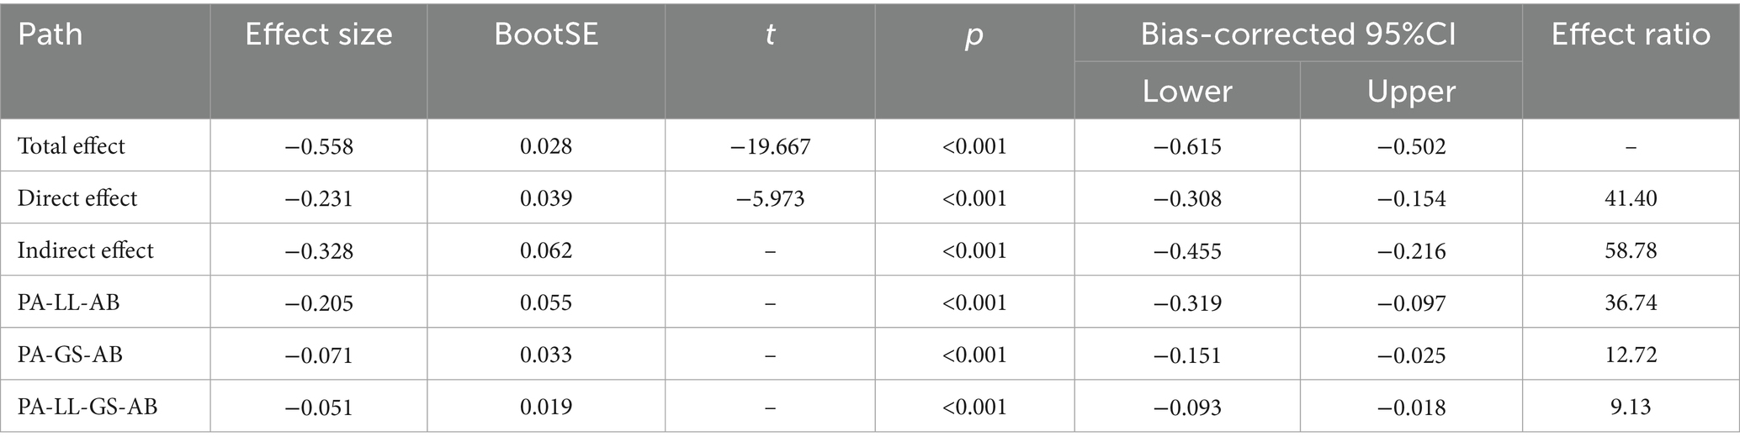
Task: Click the Lower sub-header
Action: click(x=1186, y=92)
